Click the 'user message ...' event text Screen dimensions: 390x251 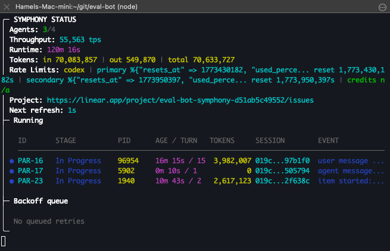point(351,161)
